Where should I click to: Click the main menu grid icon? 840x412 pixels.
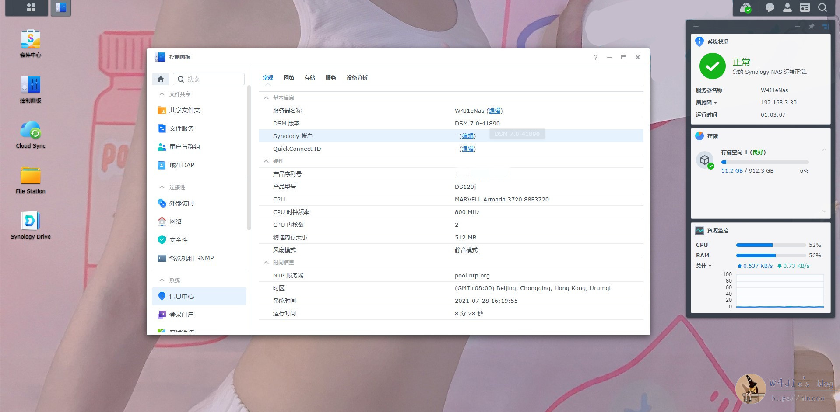coord(31,7)
